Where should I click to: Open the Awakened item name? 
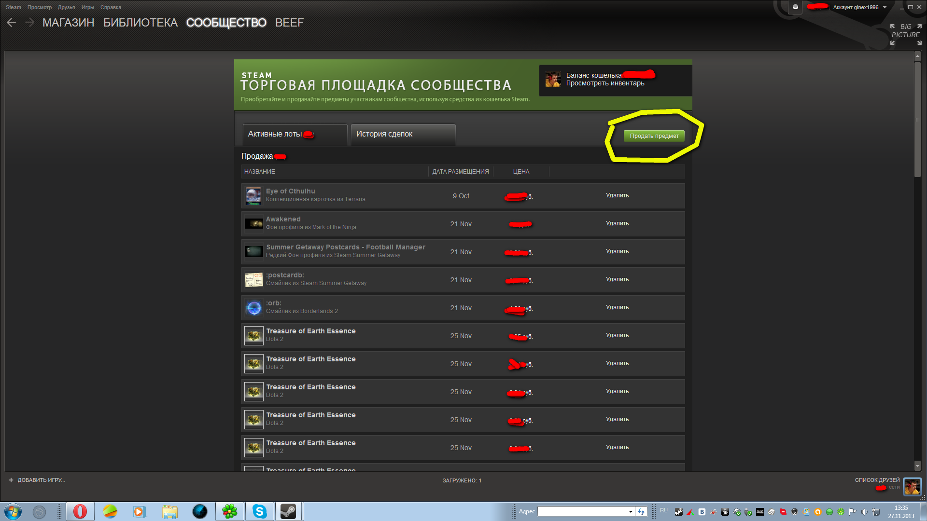[283, 219]
